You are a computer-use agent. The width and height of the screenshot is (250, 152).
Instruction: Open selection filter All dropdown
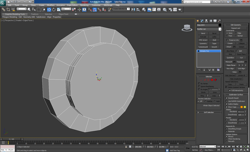[x=22, y=9]
